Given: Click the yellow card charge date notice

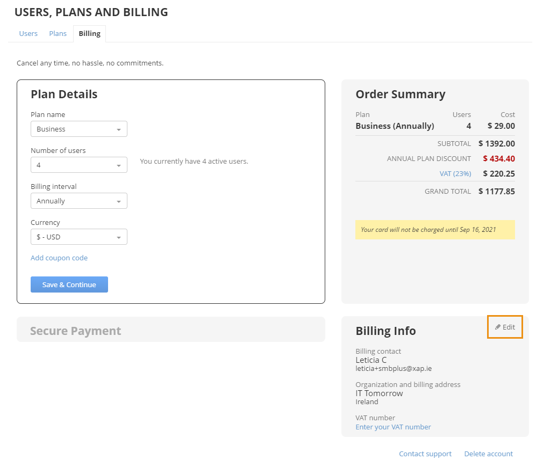Looking at the screenshot, I should click(435, 229).
